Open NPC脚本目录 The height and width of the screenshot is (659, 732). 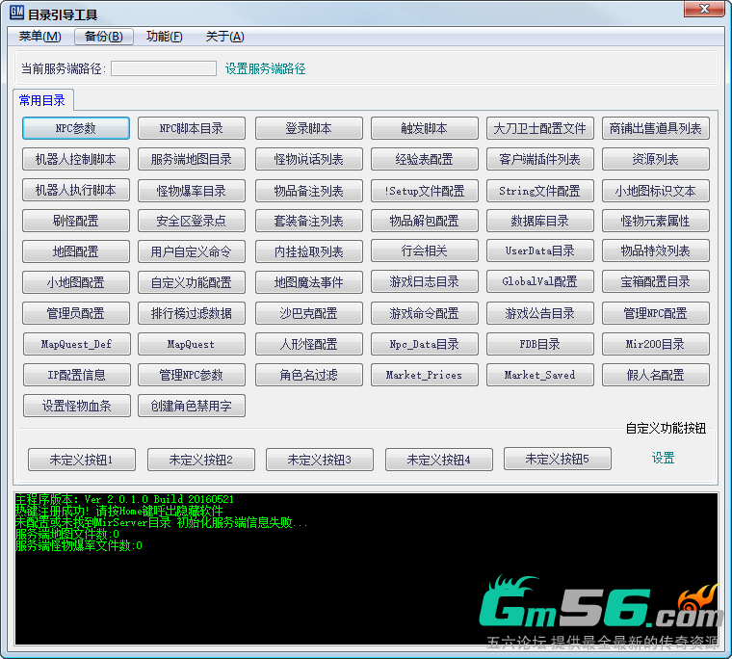tap(192, 128)
